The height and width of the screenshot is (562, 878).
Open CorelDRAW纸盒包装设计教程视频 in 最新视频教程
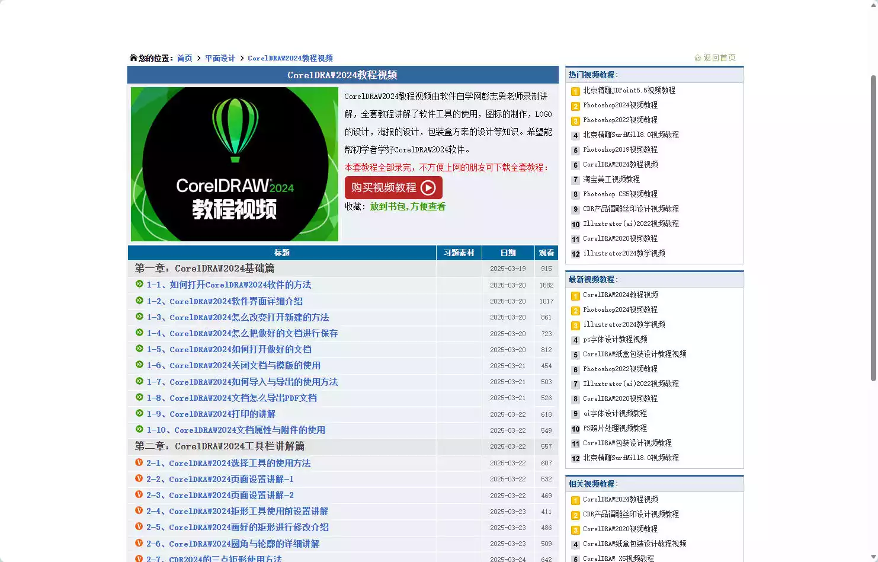pos(635,355)
